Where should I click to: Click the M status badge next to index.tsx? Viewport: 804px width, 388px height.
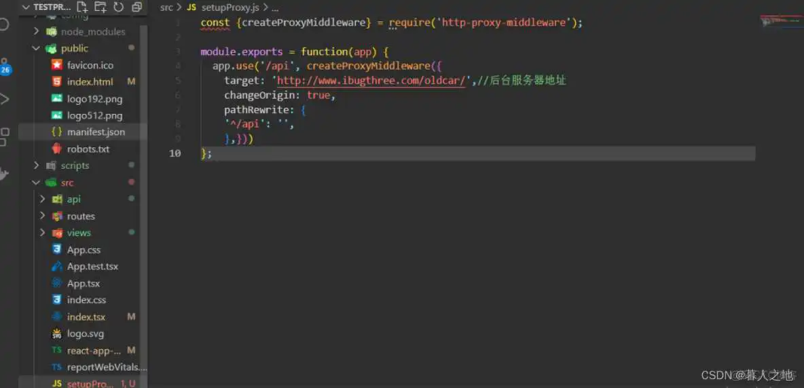coord(131,317)
